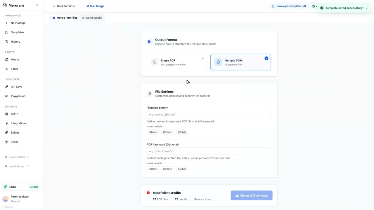Insert [[Name]] variable into filename pattern
Viewport: 374px width, 210px height.
(153, 132)
